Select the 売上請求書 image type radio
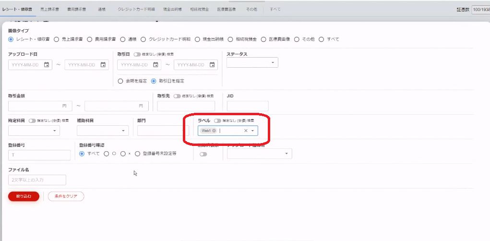The height and width of the screenshot is (241, 490). [x=57, y=39]
